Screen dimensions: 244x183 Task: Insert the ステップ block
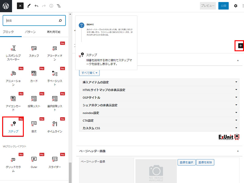13,126
